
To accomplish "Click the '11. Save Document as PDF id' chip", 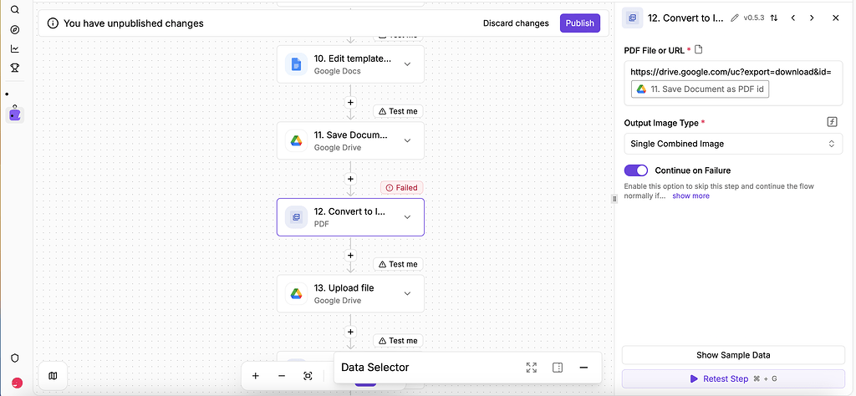I will coord(701,89).
